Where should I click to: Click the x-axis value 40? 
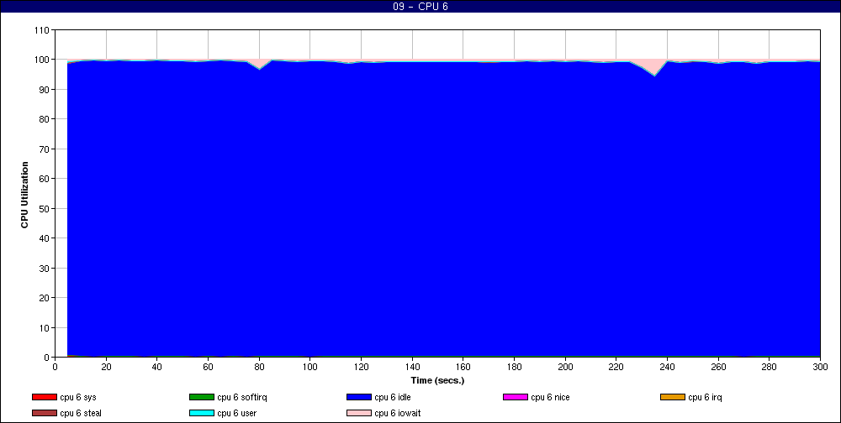[157, 367]
